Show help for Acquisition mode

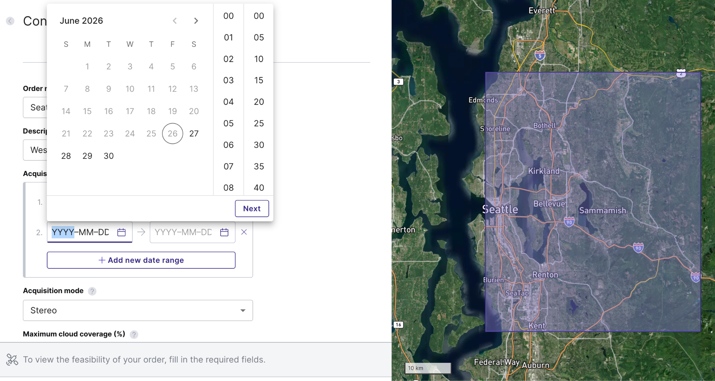[92, 291]
